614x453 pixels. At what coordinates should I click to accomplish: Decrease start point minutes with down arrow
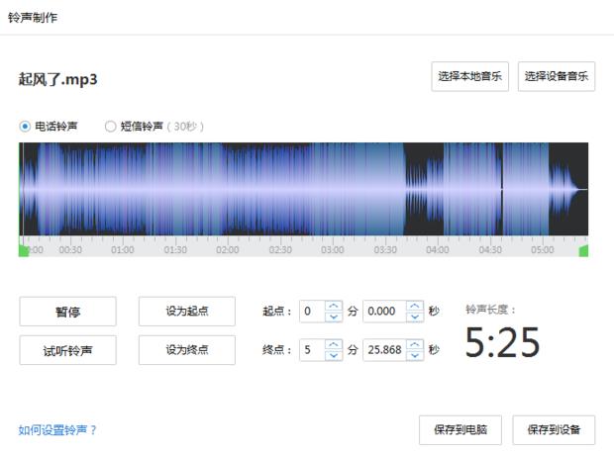click(x=334, y=317)
